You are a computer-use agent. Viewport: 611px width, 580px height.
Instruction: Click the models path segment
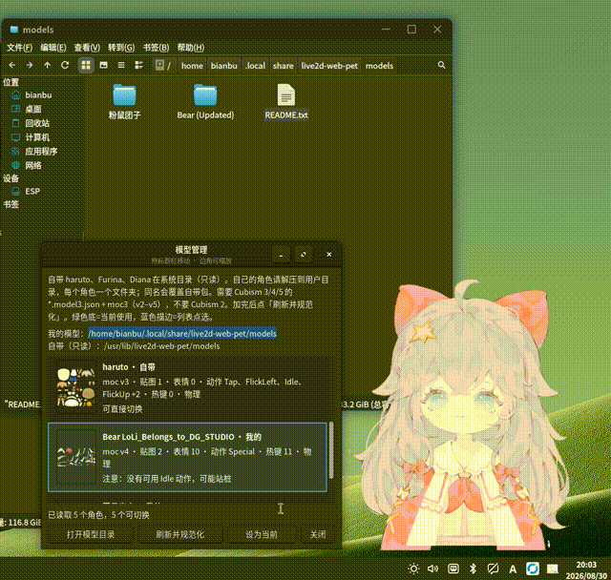click(379, 66)
